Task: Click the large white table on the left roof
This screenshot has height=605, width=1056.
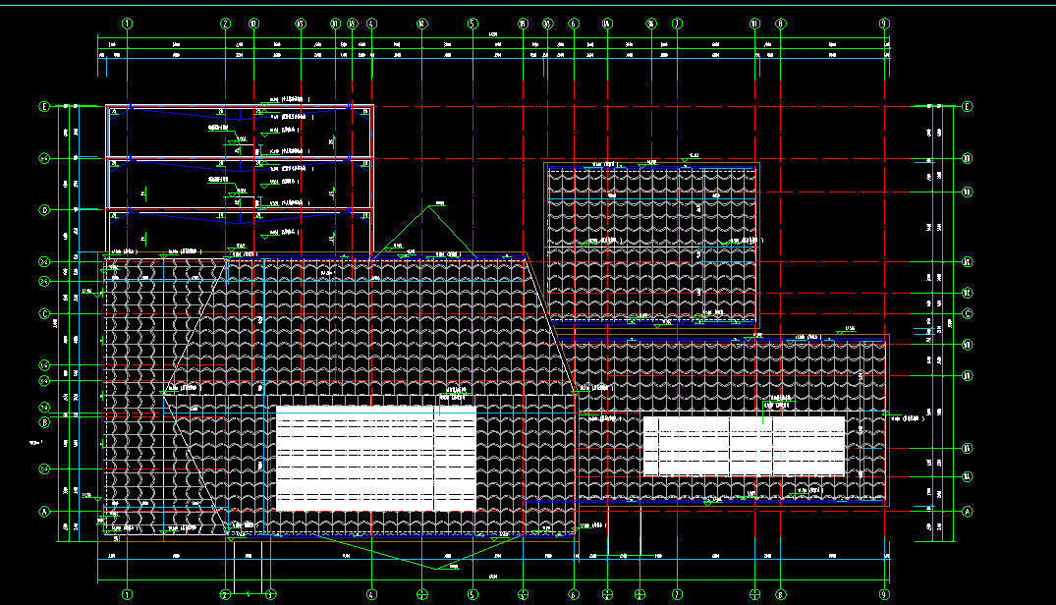Action: tap(375, 458)
